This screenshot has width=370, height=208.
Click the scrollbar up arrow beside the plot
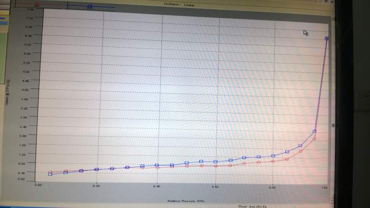click(333, 18)
